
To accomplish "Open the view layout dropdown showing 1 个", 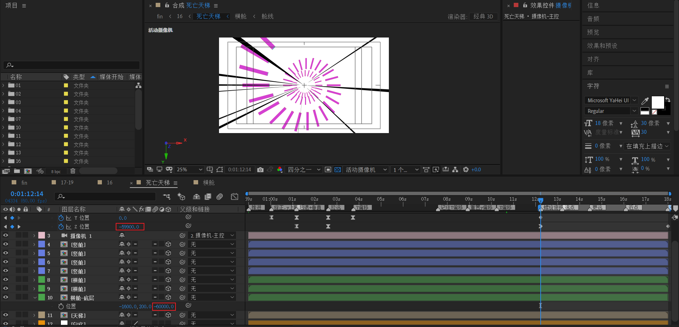I will [405, 170].
